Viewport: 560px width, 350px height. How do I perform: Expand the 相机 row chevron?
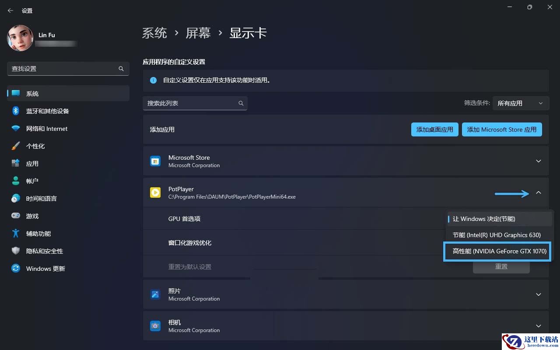point(539,326)
